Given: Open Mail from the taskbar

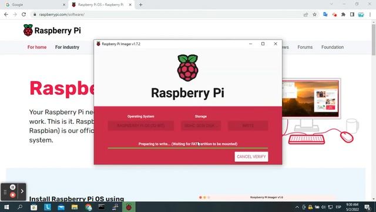Looking at the screenshot, I should click(61, 207).
